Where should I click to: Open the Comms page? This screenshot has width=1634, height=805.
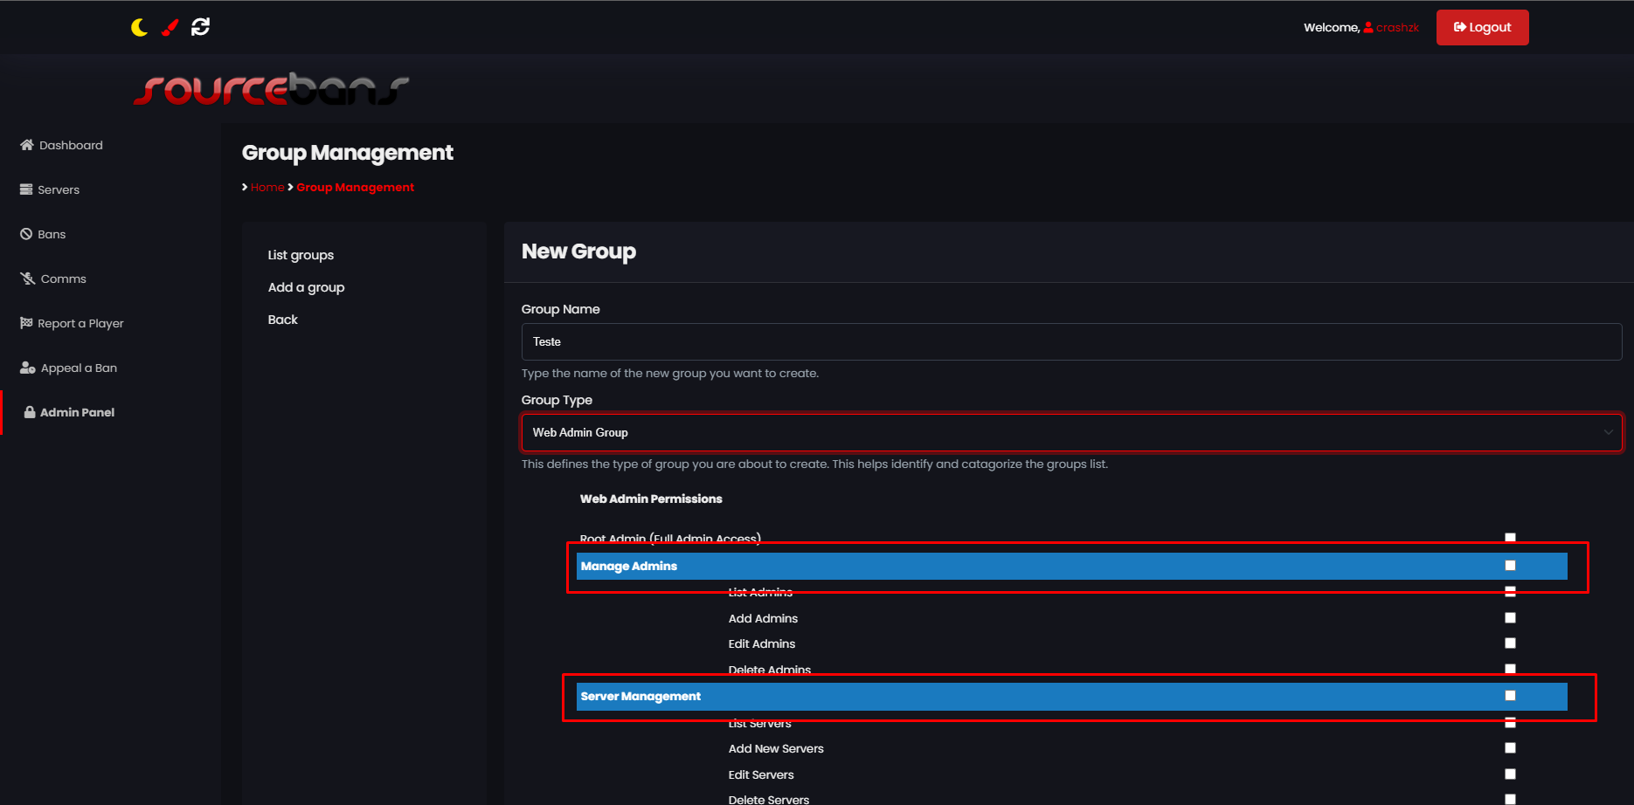coord(53,279)
